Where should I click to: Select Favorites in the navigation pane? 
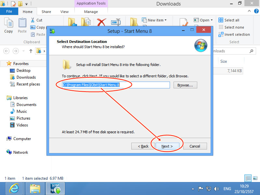21,63
